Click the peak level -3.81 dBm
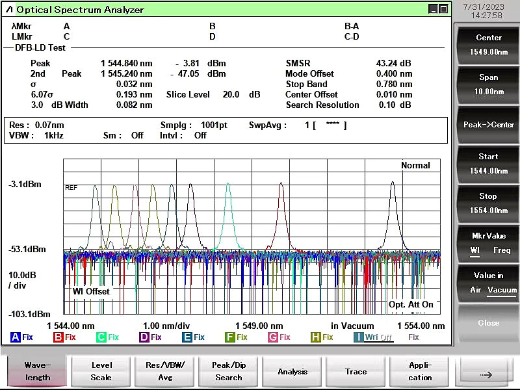Viewport: 520px width, 390px height. point(201,63)
